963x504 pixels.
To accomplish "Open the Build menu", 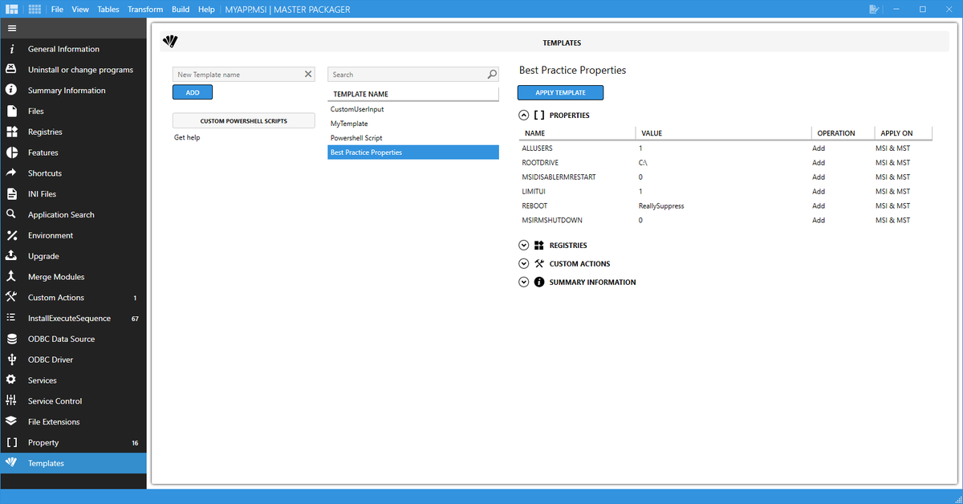I will click(x=180, y=9).
